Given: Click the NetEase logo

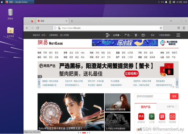Looking at the screenshot, I should point(50,42).
